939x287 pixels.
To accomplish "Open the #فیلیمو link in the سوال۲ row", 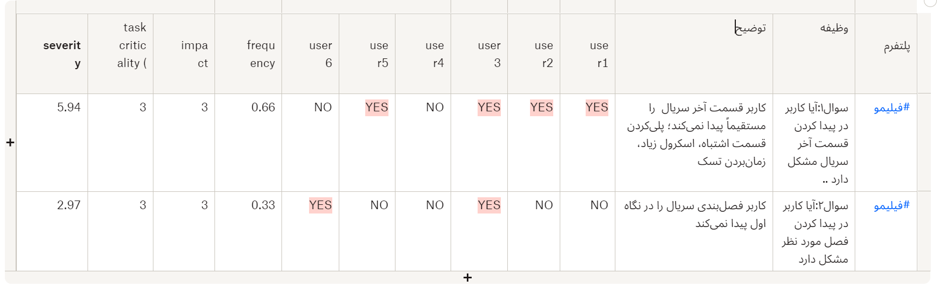I will pos(891,205).
